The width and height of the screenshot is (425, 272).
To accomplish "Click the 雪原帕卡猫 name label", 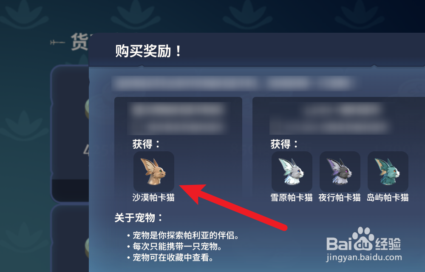I will click(292, 198).
